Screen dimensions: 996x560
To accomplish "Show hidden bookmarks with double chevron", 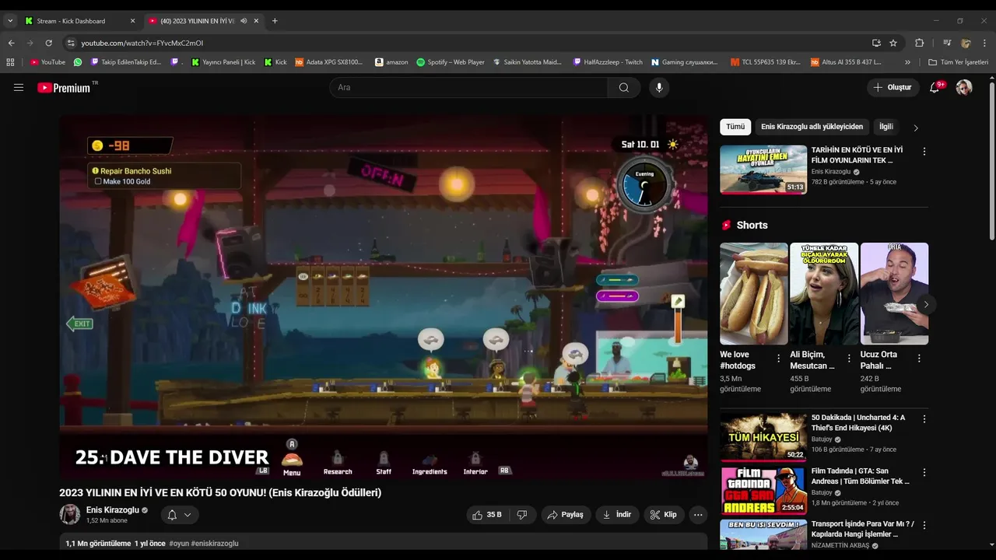I will click(907, 62).
